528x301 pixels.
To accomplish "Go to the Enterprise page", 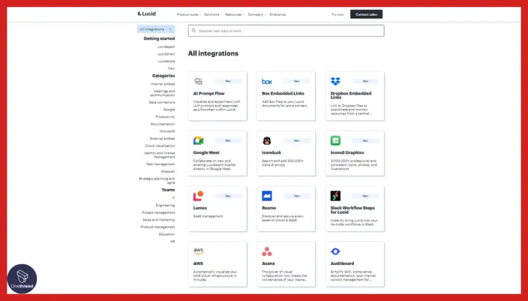I will click(x=278, y=14).
